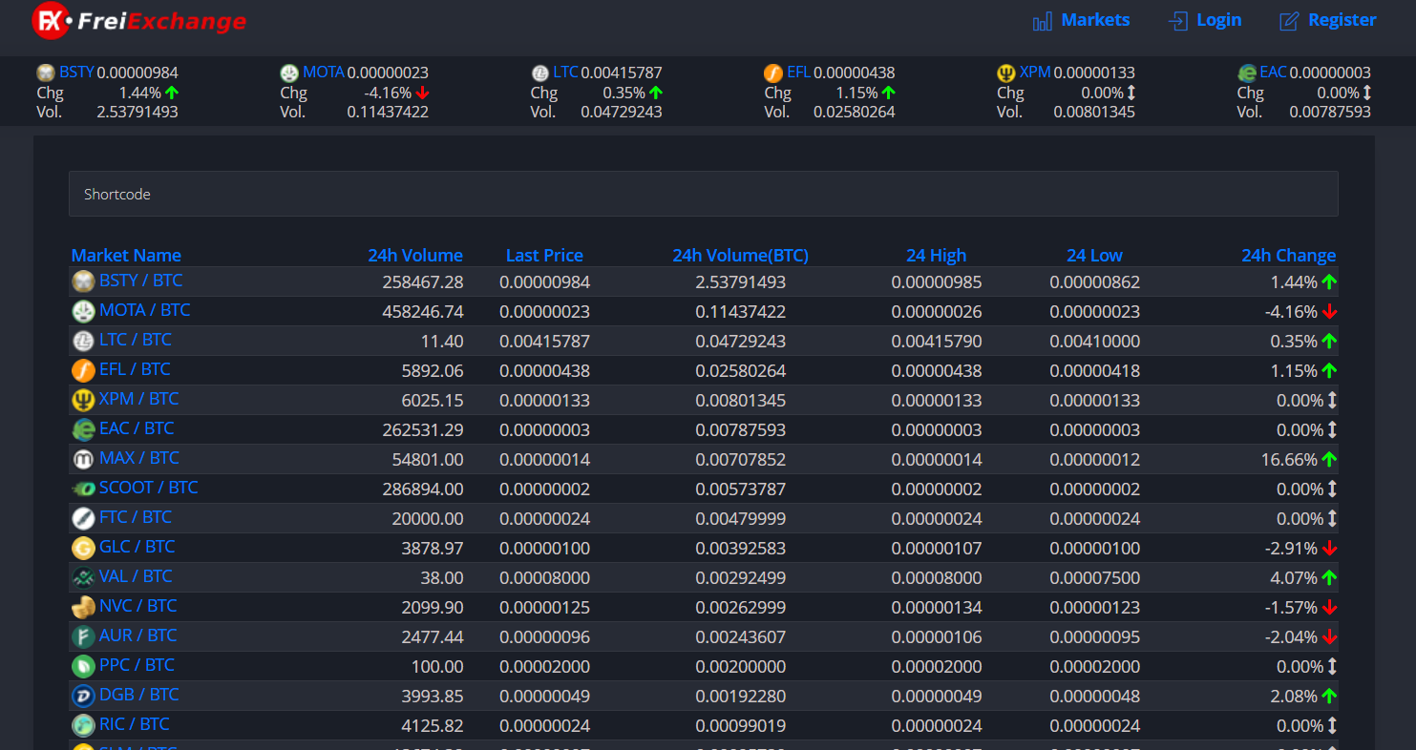
Task: Click the EFL ticker symbol link
Action: [798, 73]
